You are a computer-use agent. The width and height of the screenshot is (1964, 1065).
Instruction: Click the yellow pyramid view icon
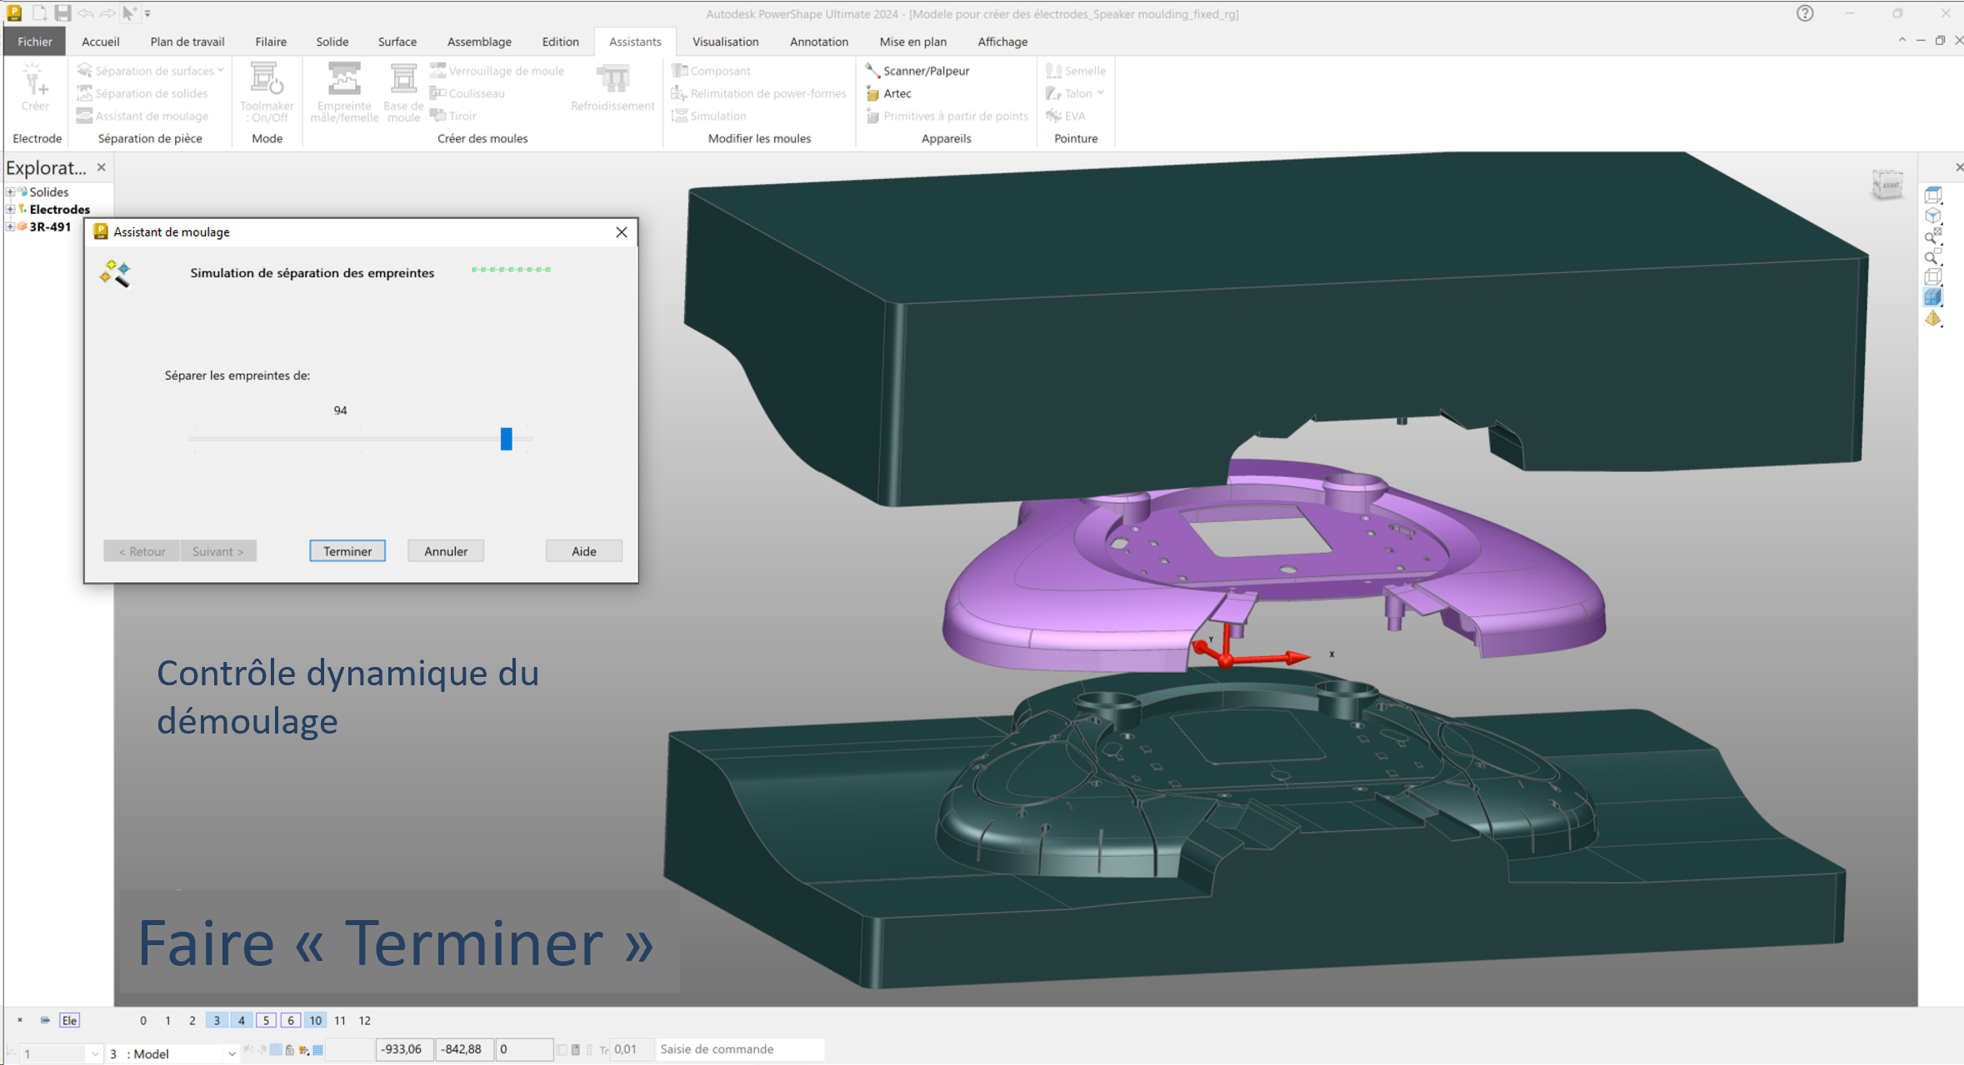1933,319
